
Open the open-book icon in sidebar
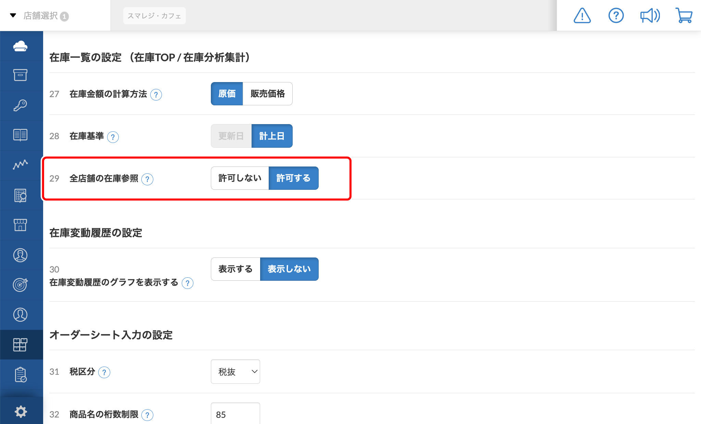21,135
